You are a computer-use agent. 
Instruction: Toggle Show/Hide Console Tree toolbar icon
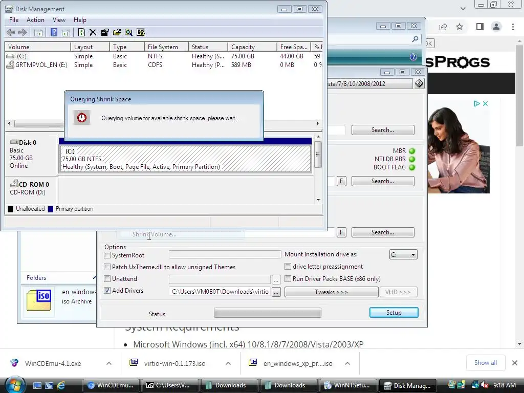click(x=38, y=32)
